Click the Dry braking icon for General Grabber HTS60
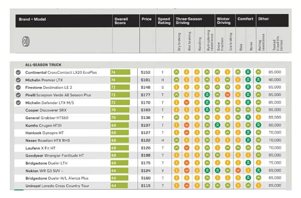This screenshot has width=301, height=198. click(176, 117)
